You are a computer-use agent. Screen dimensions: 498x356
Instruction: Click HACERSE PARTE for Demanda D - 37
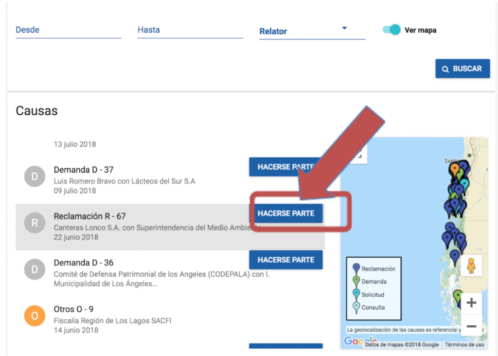285,167
